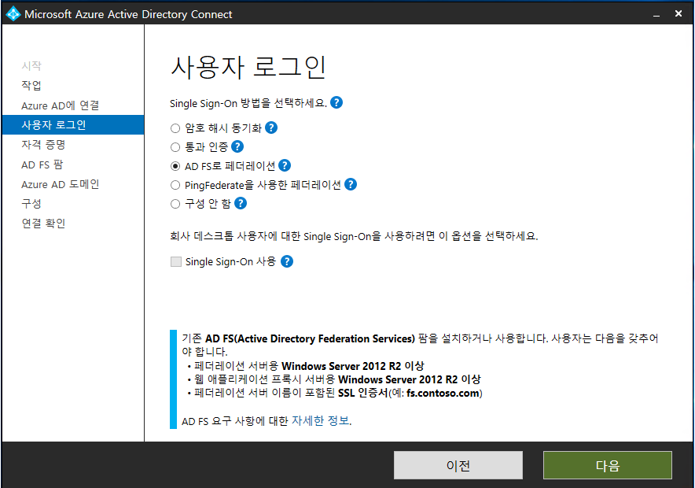Screen dimensions: 695x488
Task: Go to 구성 step in sidebar
Action: [31, 204]
